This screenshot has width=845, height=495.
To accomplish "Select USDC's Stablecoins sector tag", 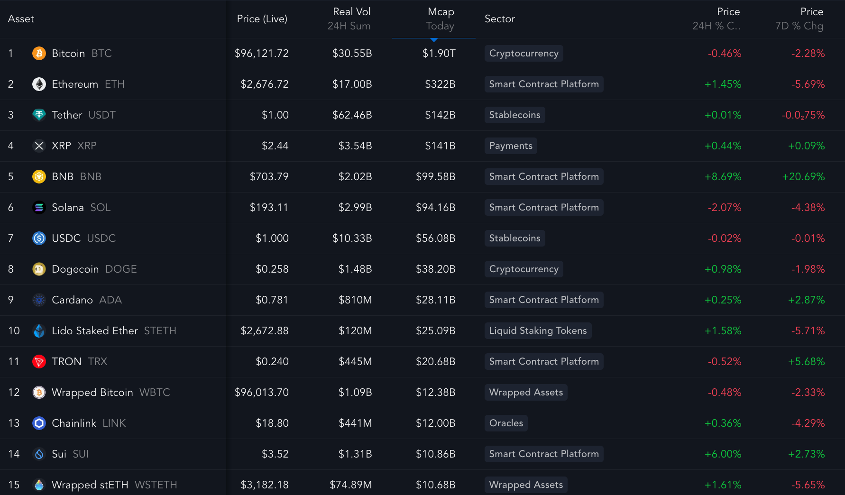I will pyautogui.click(x=515, y=238).
